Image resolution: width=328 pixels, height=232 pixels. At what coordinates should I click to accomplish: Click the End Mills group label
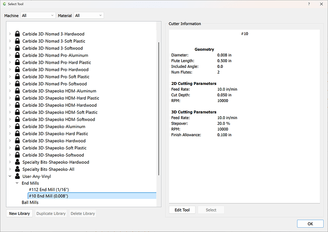30,183
